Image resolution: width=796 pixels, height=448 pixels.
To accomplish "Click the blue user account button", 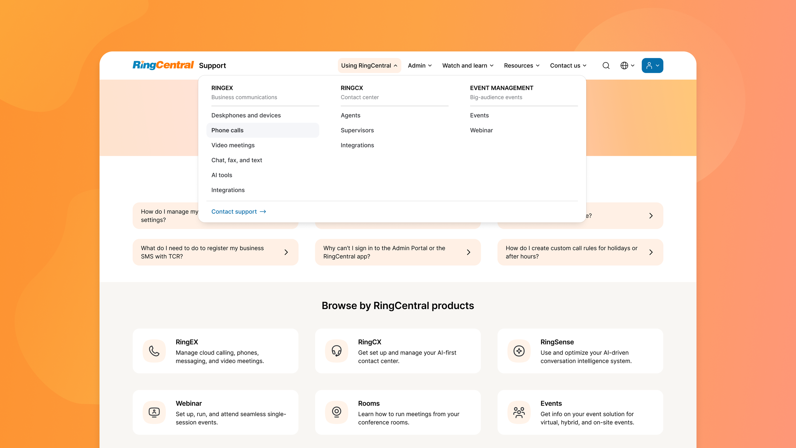I will (x=652, y=66).
